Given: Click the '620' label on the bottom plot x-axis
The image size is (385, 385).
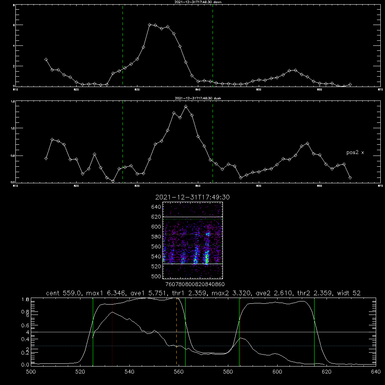Looking at the screenshot, I should [326, 372].
